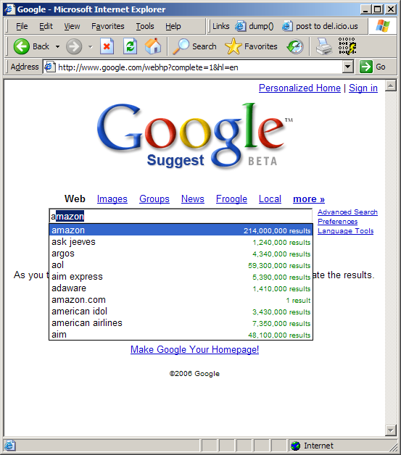Refresh the page with green arrows icon

pos(130,46)
